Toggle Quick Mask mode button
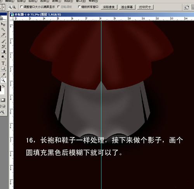 (x=3, y=100)
